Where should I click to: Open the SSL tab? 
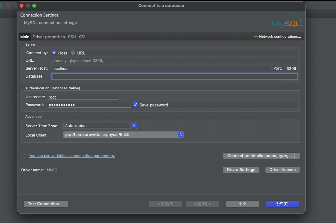click(x=83, y=37)
